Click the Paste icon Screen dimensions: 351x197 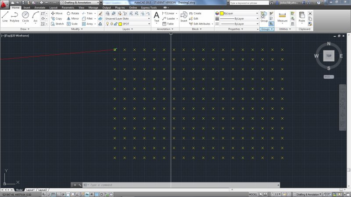click(x=302, y=18)
